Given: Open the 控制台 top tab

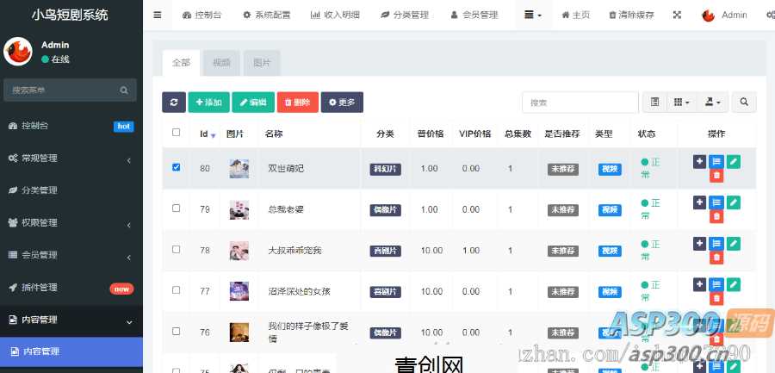Looking at the screenshot, I should 201,15.
